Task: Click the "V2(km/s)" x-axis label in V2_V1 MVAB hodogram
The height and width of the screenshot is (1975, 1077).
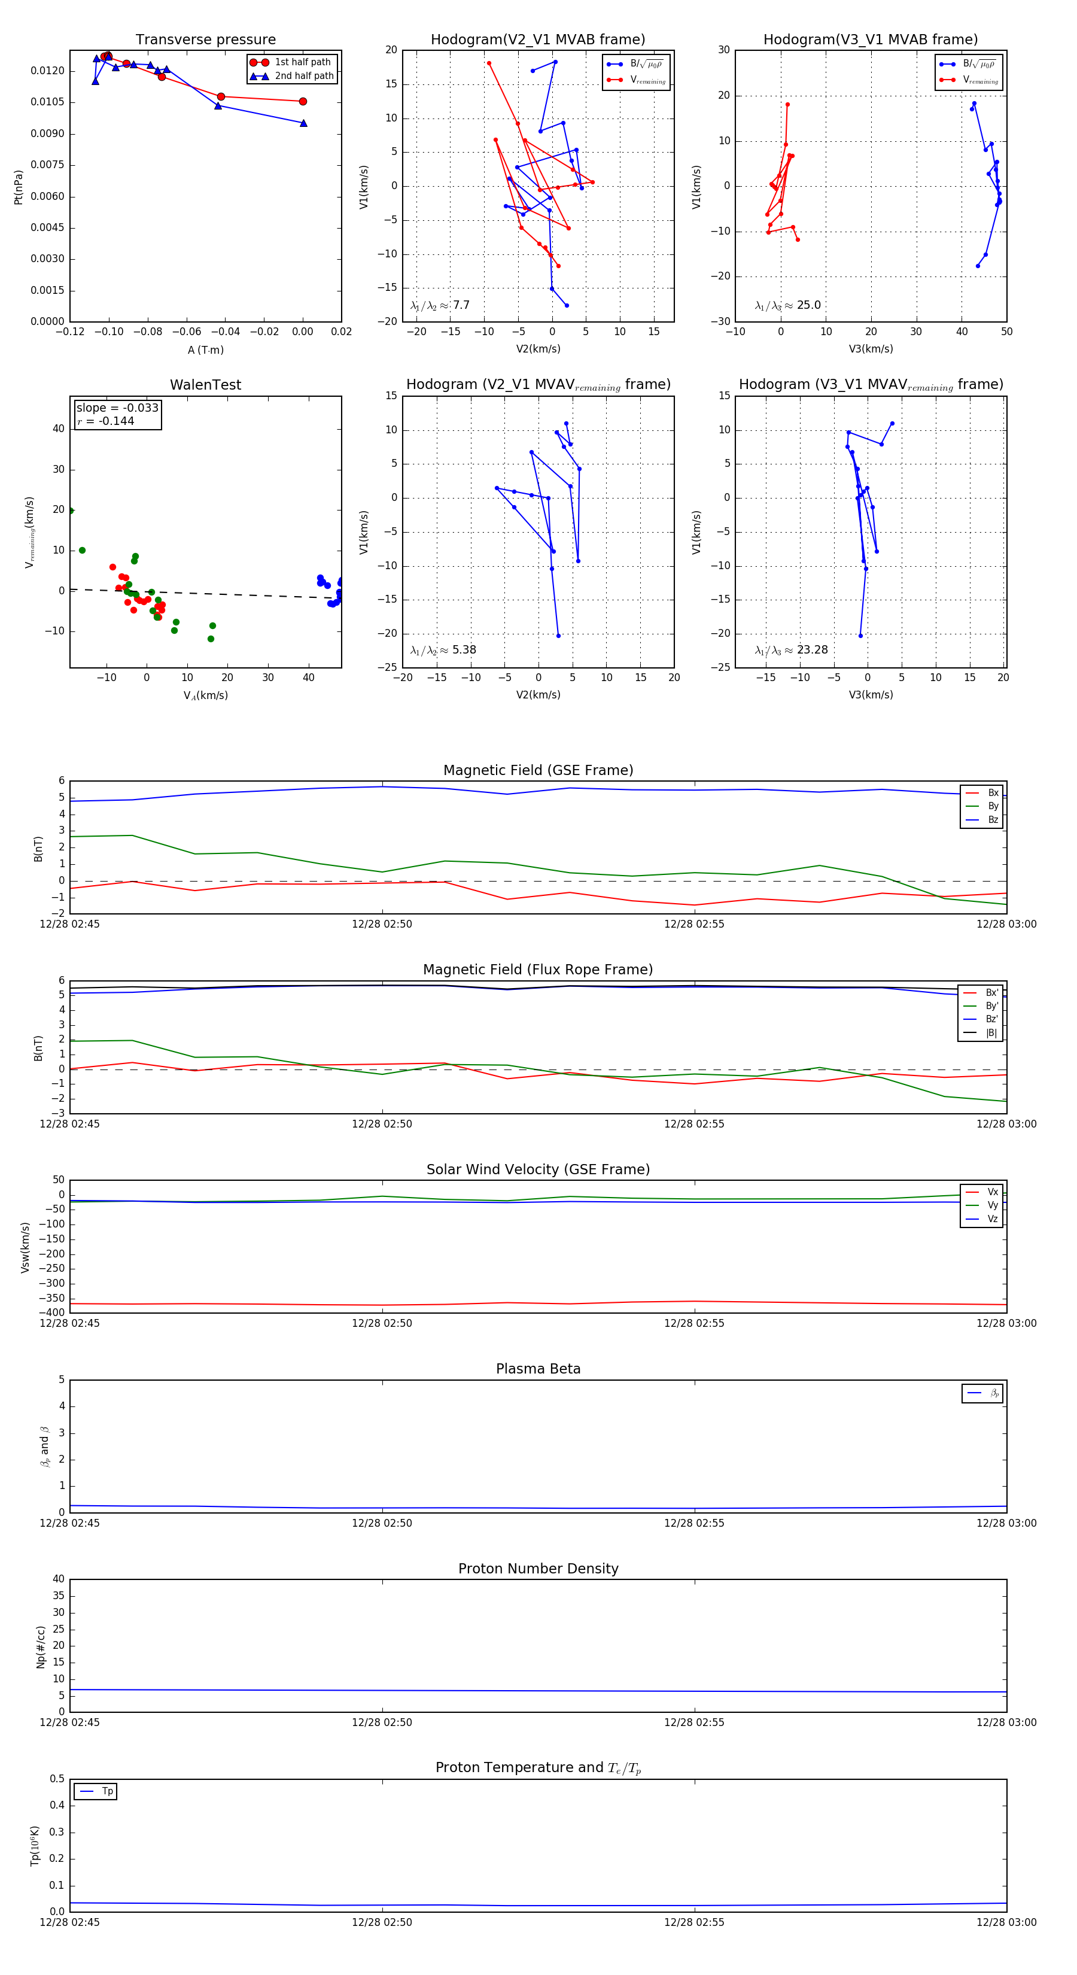Action: click(538, 349)
